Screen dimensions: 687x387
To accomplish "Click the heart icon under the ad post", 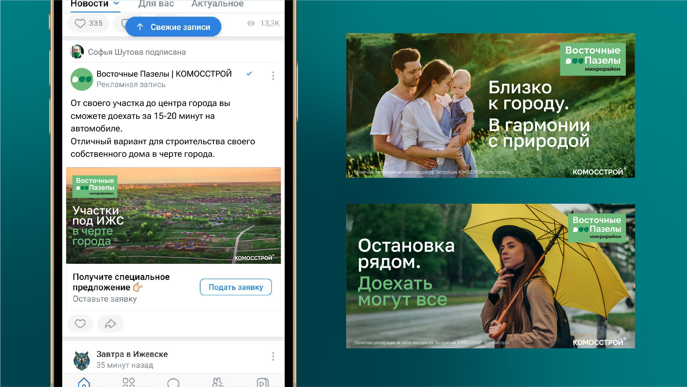I will (80, 324).
